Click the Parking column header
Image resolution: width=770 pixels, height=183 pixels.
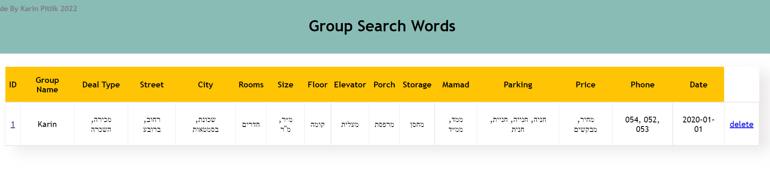coord(518,84)
